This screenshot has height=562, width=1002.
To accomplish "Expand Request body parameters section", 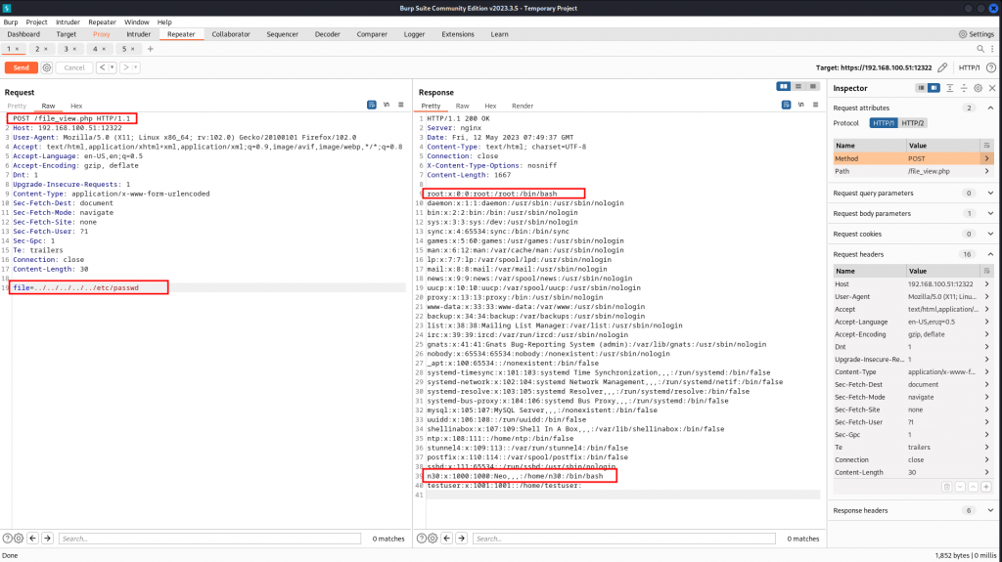I will click(x=990, y=213).
